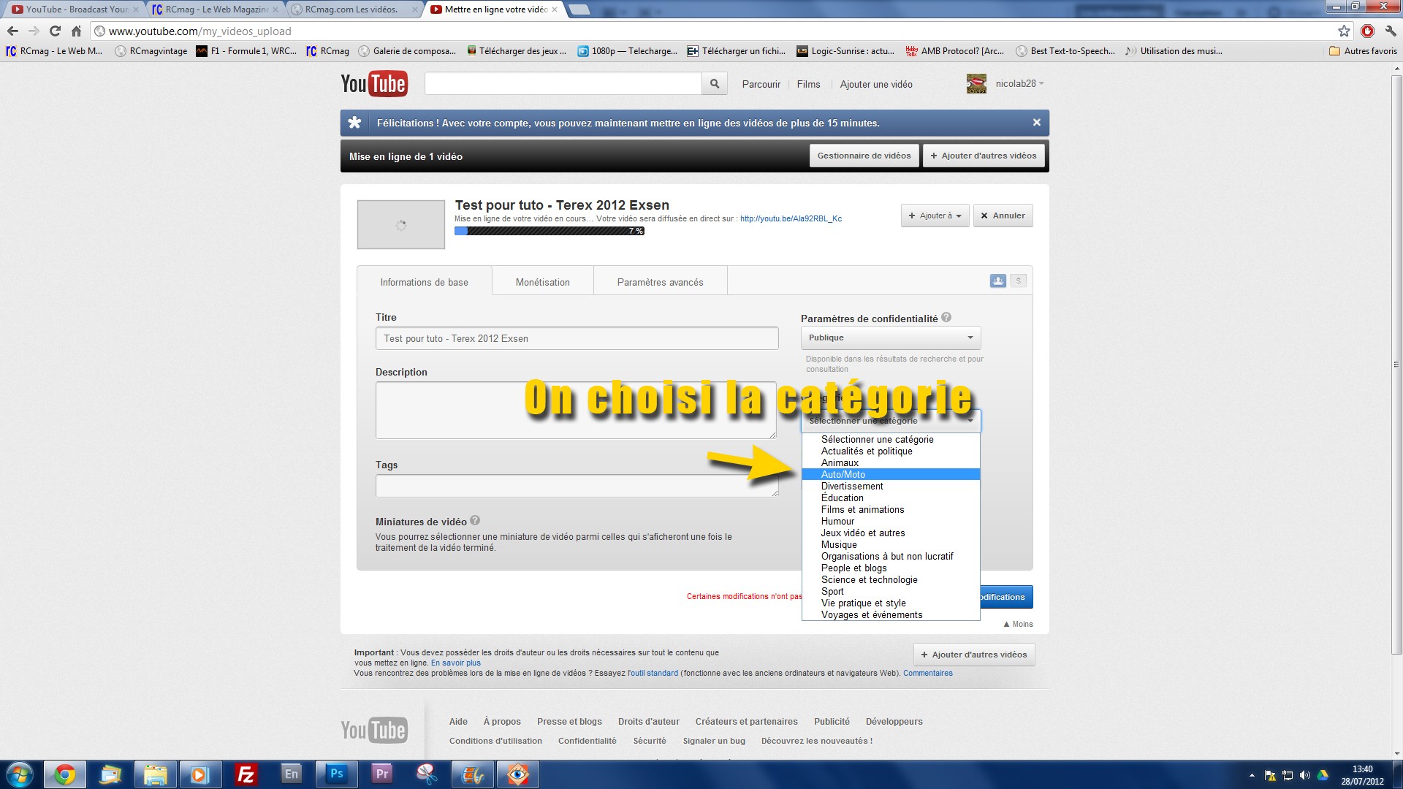Click into the Titre input field
The height and width of the screenshot is (789, 1403).
[x=577, y=338]
